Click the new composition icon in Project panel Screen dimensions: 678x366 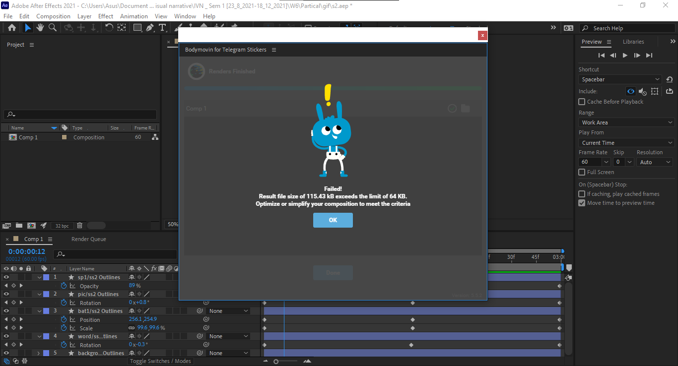coord(31,225)
